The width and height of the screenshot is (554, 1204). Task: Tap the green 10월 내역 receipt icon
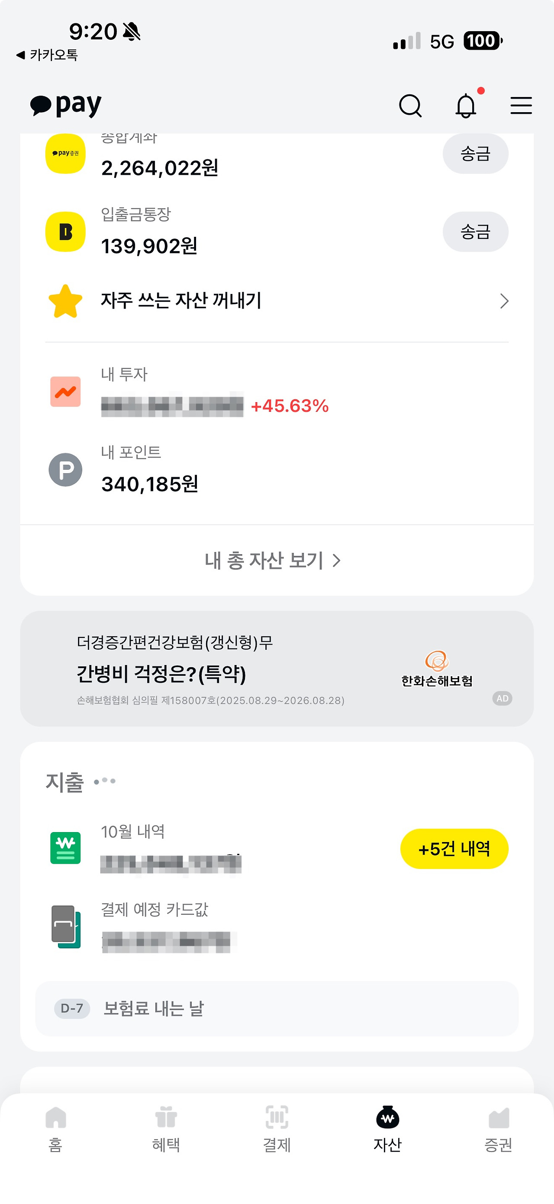pos(65,848)
